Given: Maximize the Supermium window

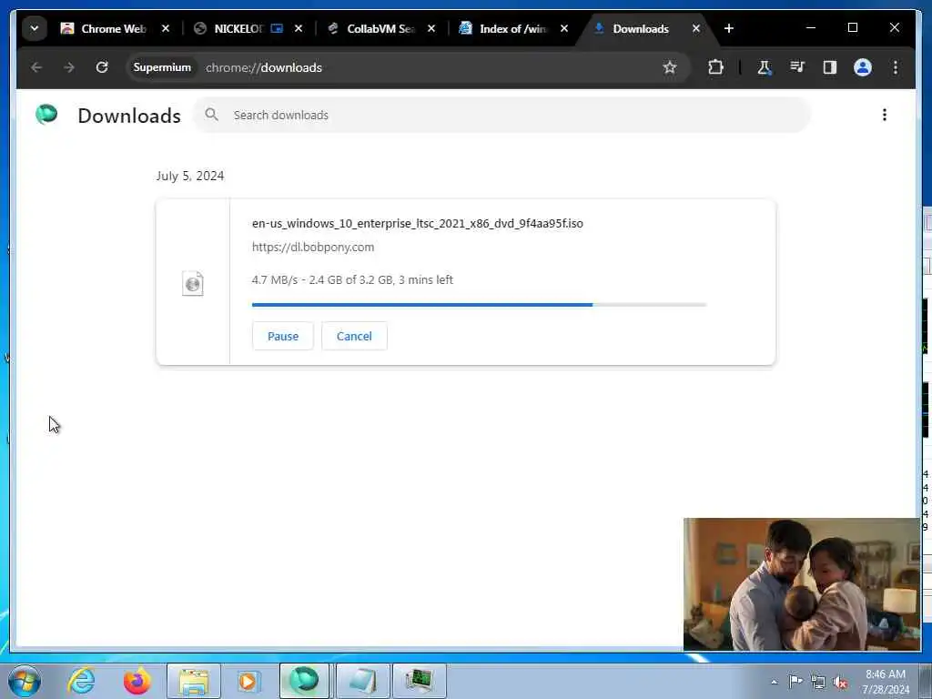Looking at the screenshot, I should click(852, 28).
